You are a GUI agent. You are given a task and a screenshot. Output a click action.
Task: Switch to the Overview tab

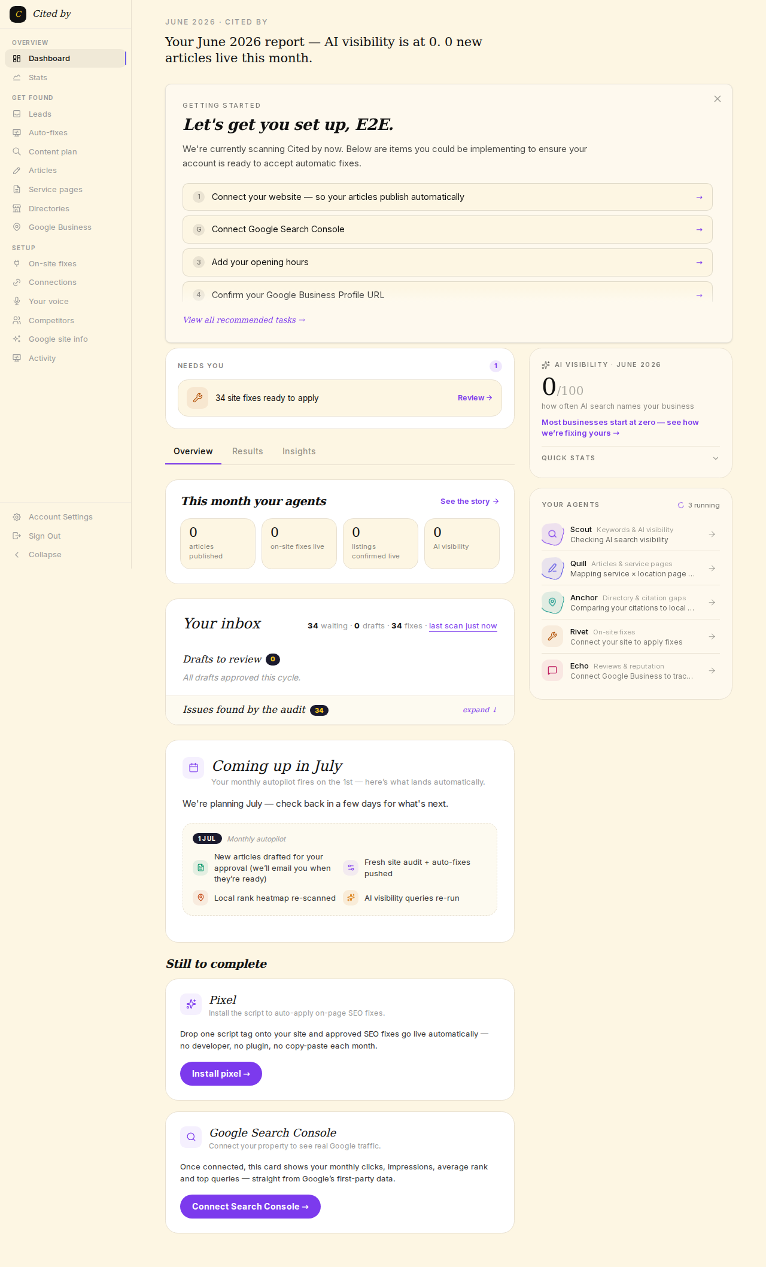click(193, 451)
